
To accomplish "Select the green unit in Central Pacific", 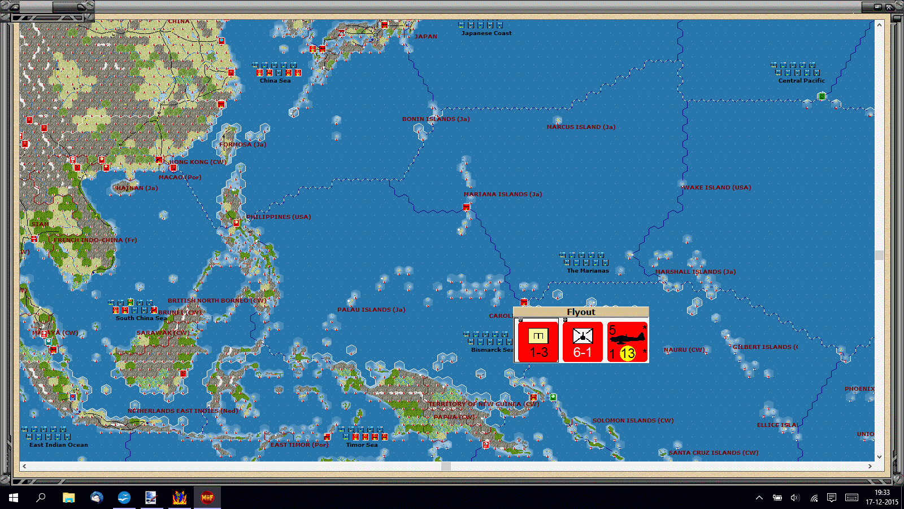I will [822, 97].
